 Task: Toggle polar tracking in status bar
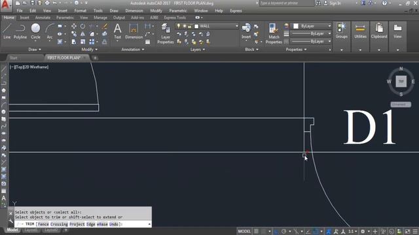(x=283, y=231)
